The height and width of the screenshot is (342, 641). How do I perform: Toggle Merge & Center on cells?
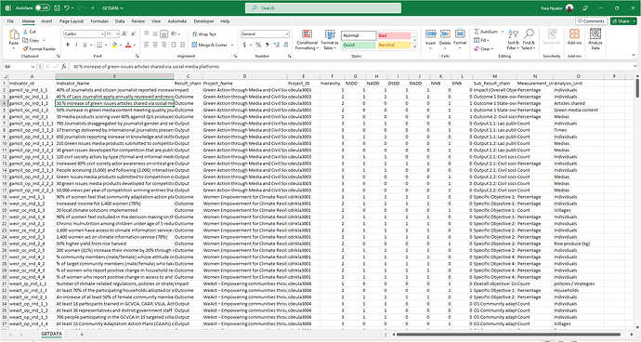[209, 45]
